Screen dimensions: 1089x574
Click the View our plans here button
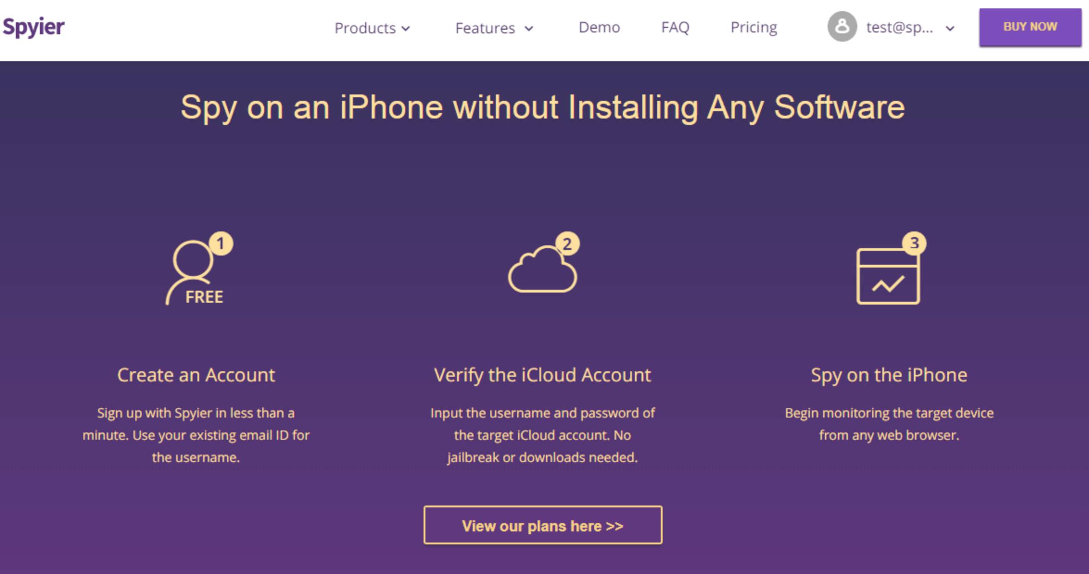[x=543, y=525]
